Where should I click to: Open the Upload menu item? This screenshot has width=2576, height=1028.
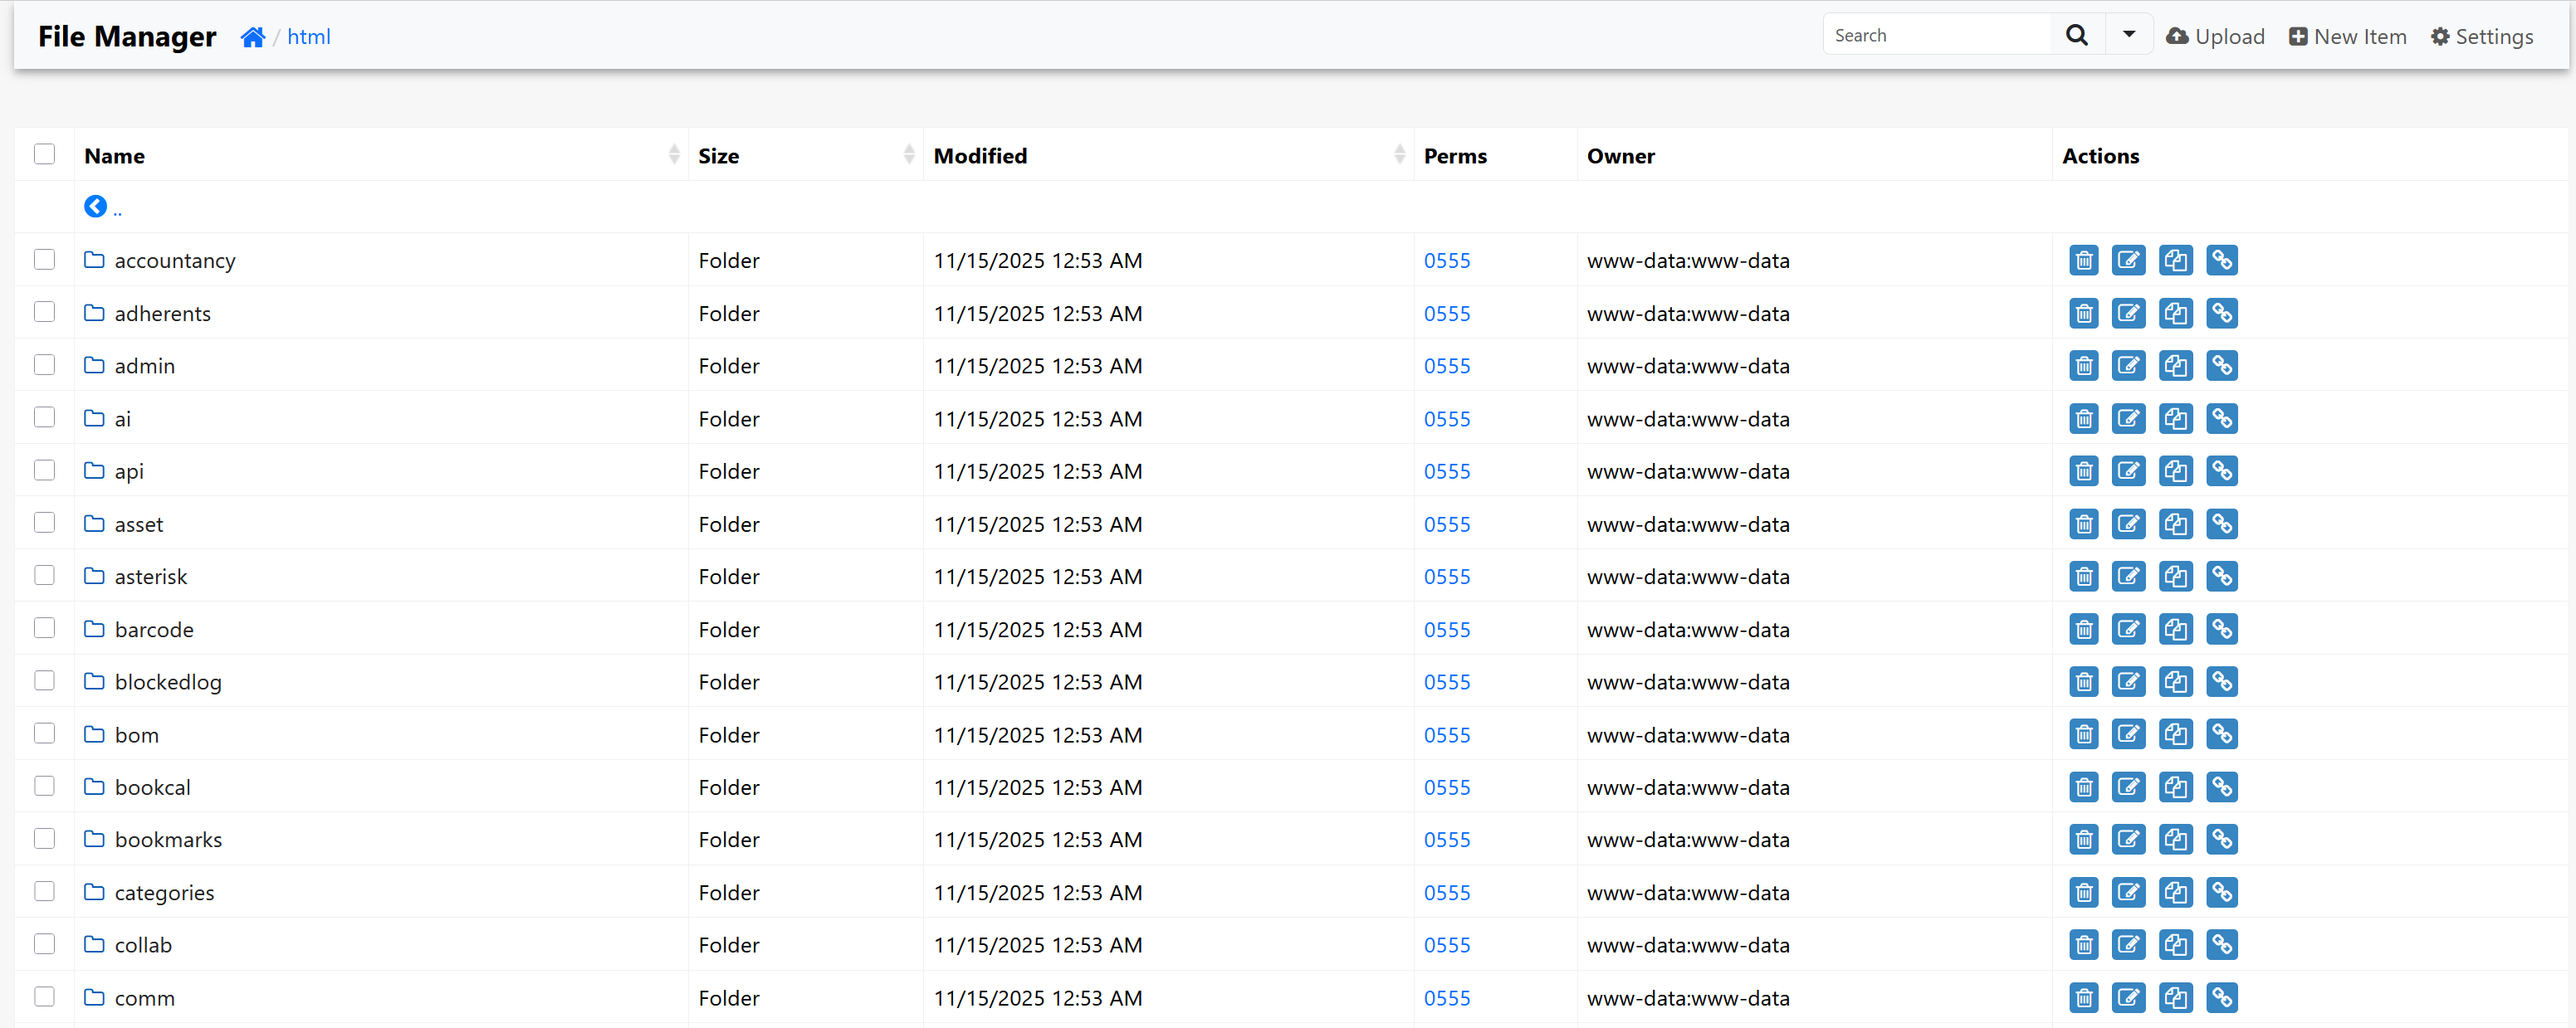pos(2215,37)
